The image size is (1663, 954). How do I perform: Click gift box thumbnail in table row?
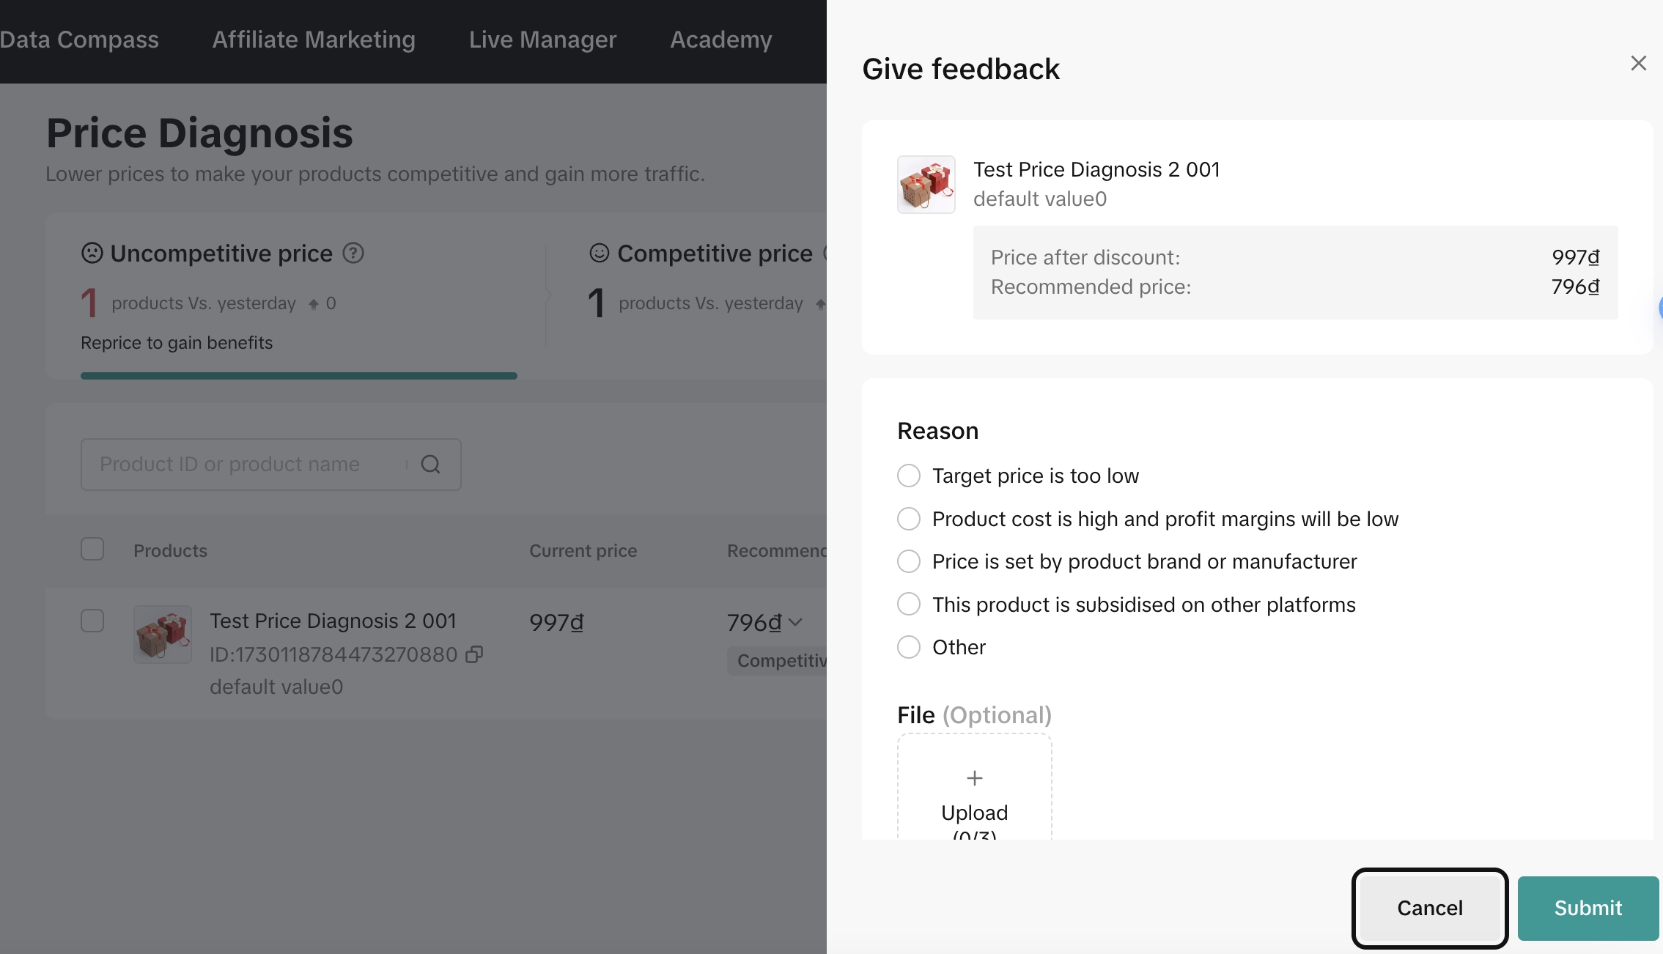pos(163,635)
